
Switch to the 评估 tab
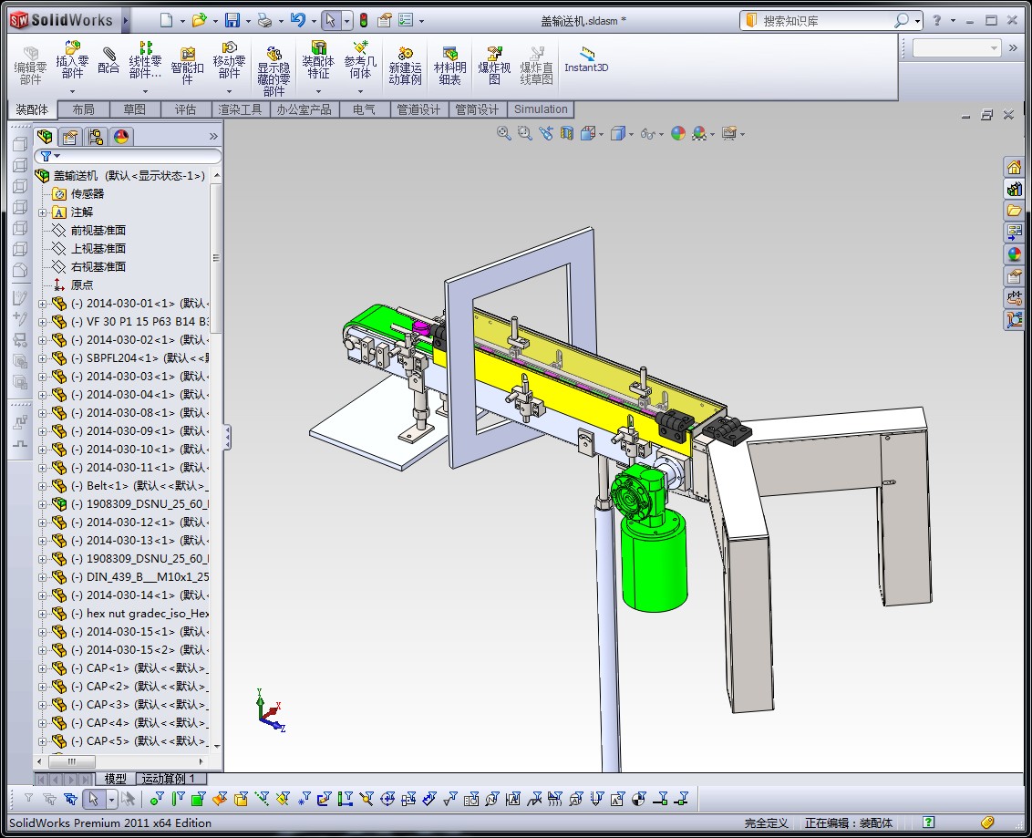186,109
